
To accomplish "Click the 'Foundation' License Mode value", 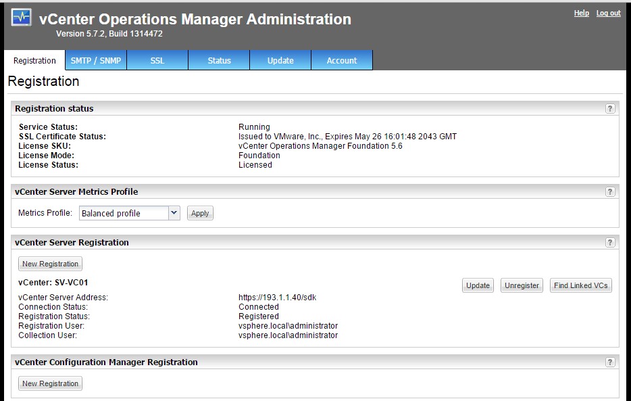I will coord(259,156).
